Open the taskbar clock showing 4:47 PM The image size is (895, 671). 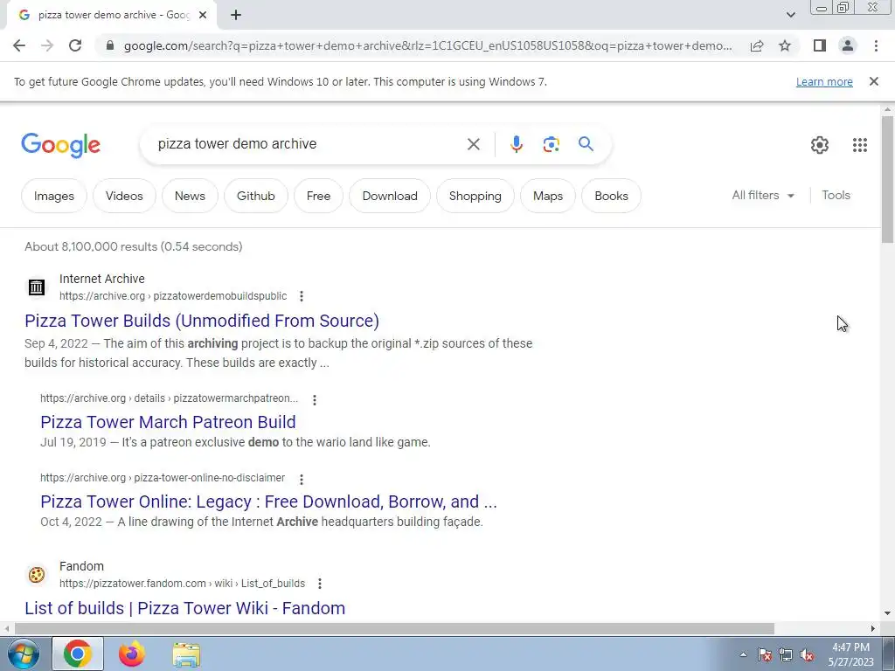pos(850,654)
